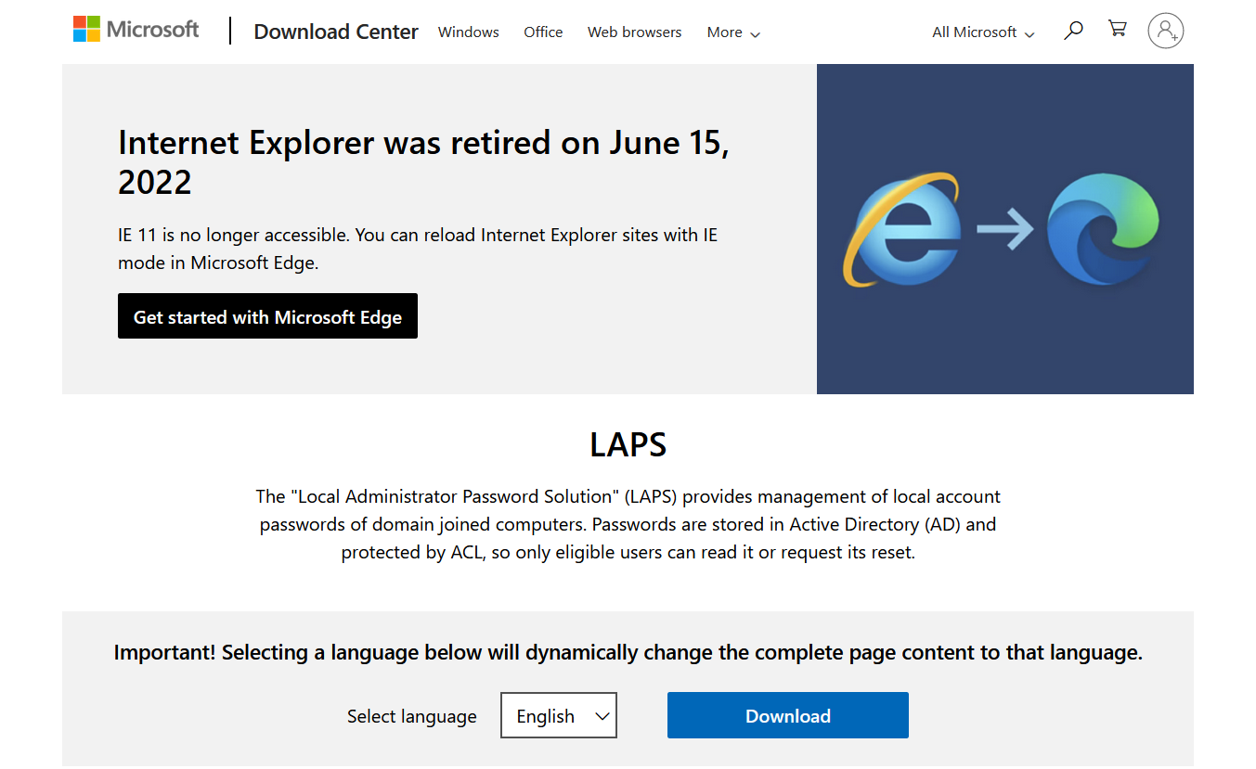1256x769 pixels.
Task: Open the Office menu item
Action: [543, 32]
